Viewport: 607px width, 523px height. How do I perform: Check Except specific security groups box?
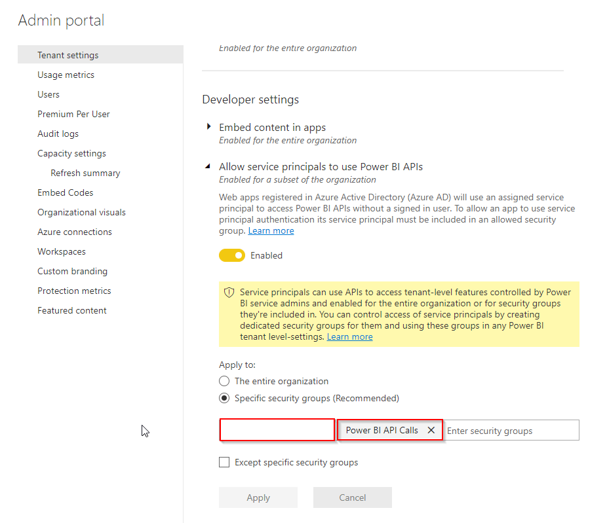[x=224, y=462]
